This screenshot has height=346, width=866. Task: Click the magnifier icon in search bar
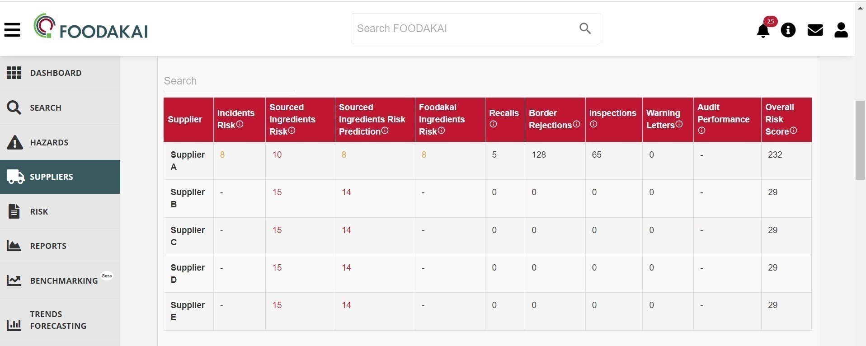585,28
